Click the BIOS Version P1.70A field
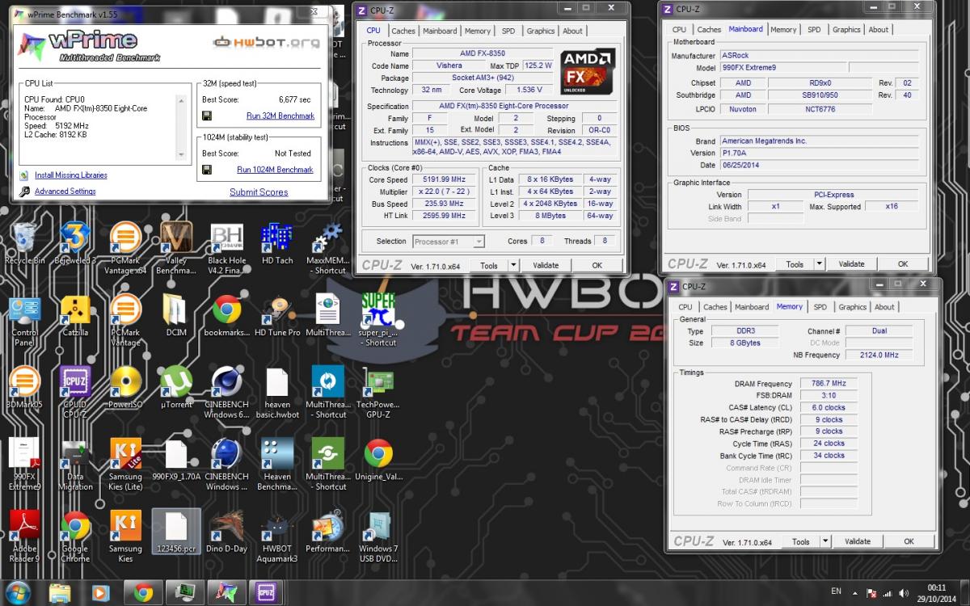Viewport: 970px width, 606px height. click(x=820, y=153)
